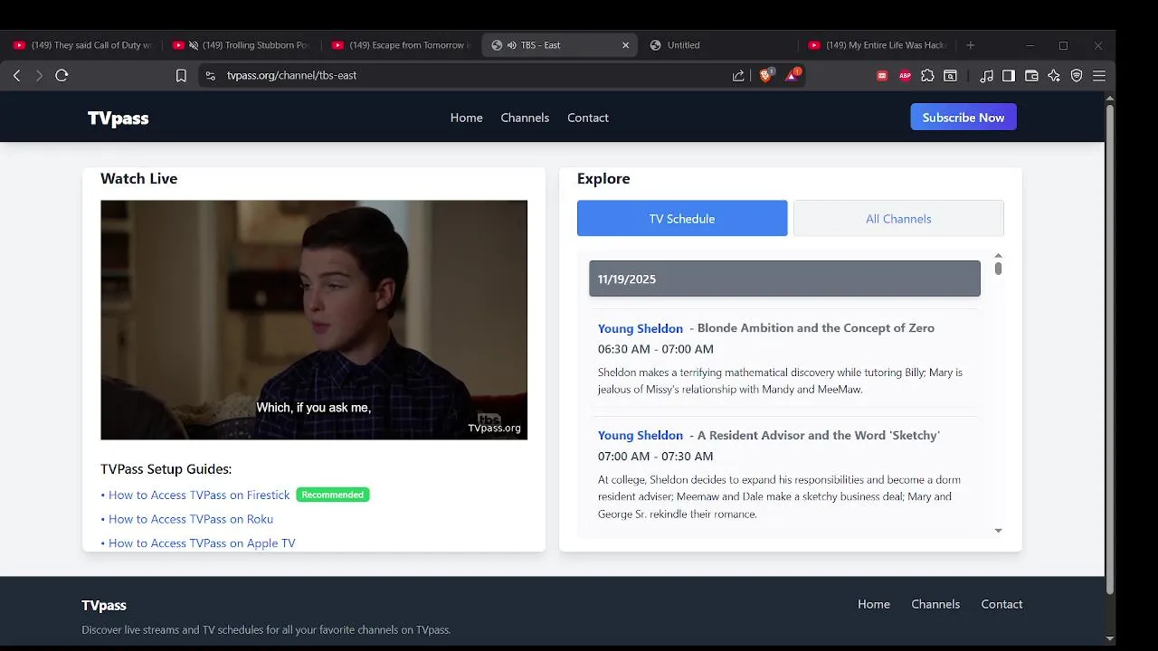This screenshot has height=651, width=1158.
Task: Open the browser hamburger menu
Action: (x=1099, y=76)
